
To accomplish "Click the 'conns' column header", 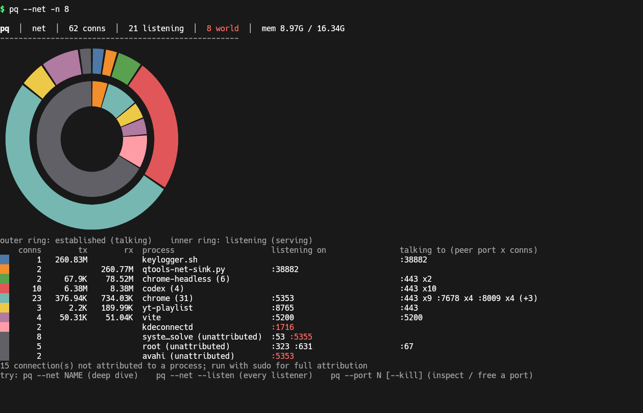I will pyautogui.click(x=30, y=250).
